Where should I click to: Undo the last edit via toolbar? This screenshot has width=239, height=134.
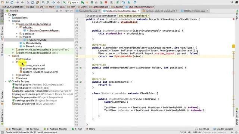click(x=18, y=2)
